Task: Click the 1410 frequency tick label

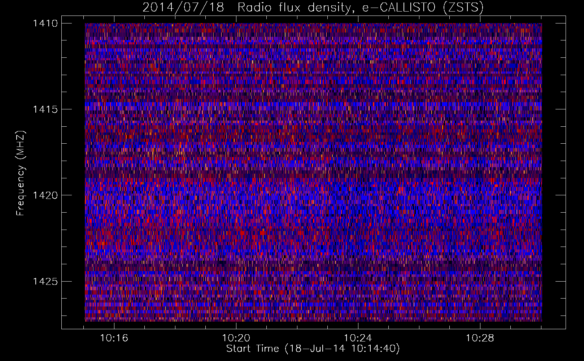Action: pos(45,23)
